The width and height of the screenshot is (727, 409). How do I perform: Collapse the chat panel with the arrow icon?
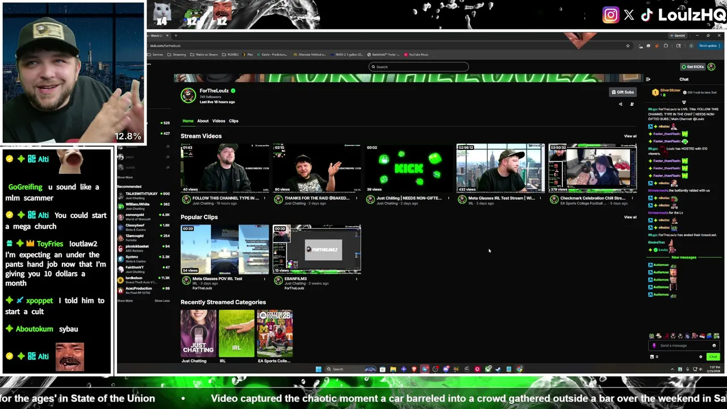[648, 80]
